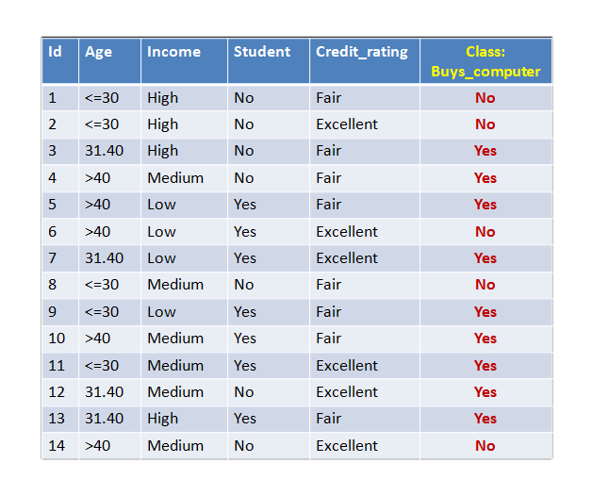
Task: Select the red No class cell in row 2
Action: tap(485, 124)
